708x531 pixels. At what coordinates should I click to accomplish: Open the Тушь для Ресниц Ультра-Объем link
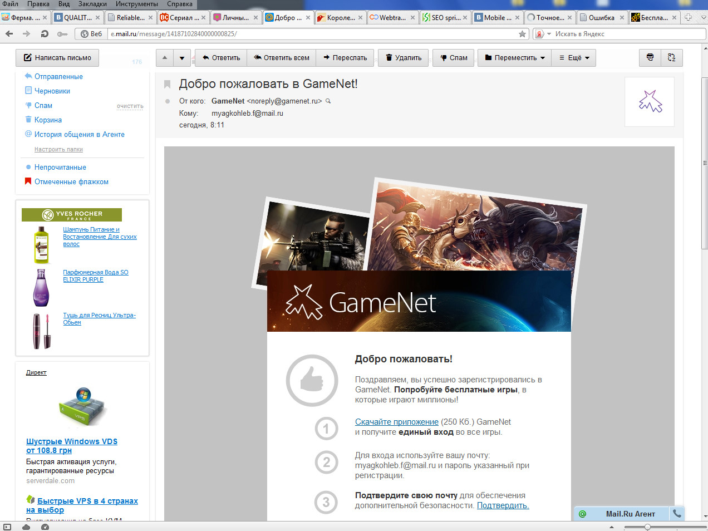pyautogui.click(x=99, y=319)
